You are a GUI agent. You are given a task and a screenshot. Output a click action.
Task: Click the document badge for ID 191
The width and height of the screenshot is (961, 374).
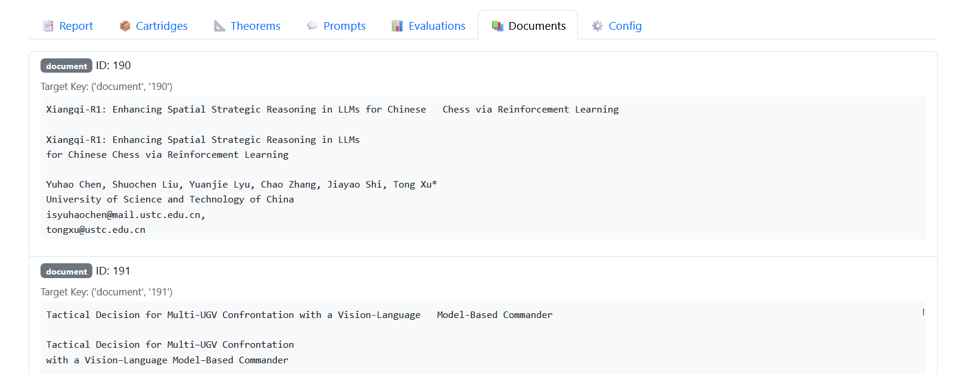pos(66,271)
